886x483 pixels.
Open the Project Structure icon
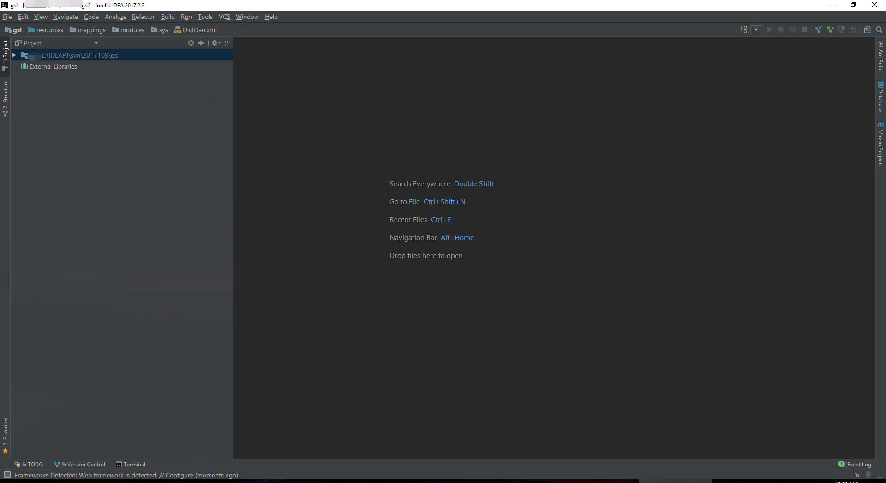(x=868, y=29)
